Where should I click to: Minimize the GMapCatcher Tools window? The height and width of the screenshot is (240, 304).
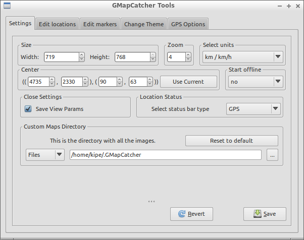tap(280, 6)
